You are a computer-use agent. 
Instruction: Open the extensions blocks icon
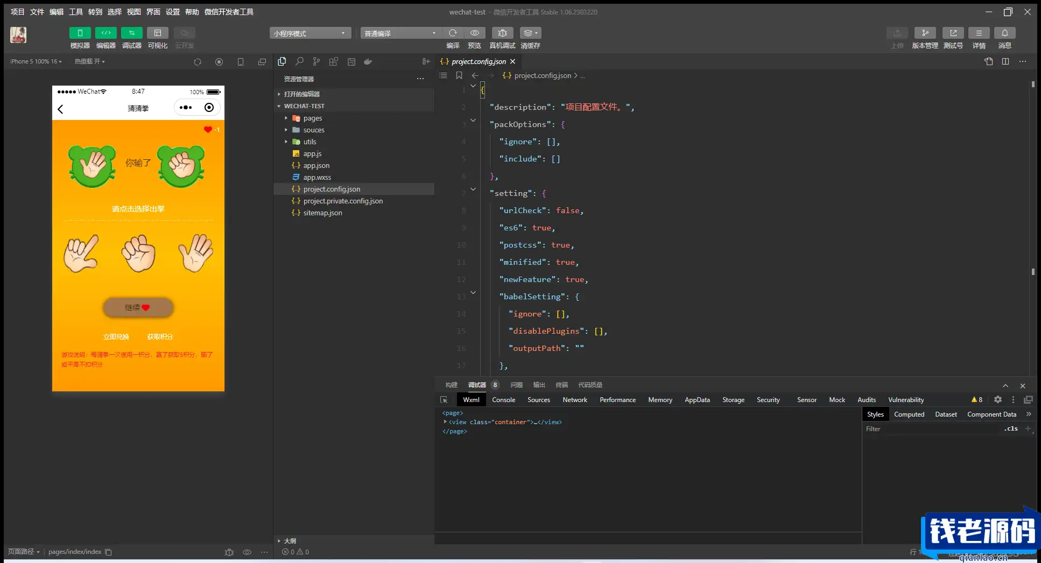[x=334, y=61]
